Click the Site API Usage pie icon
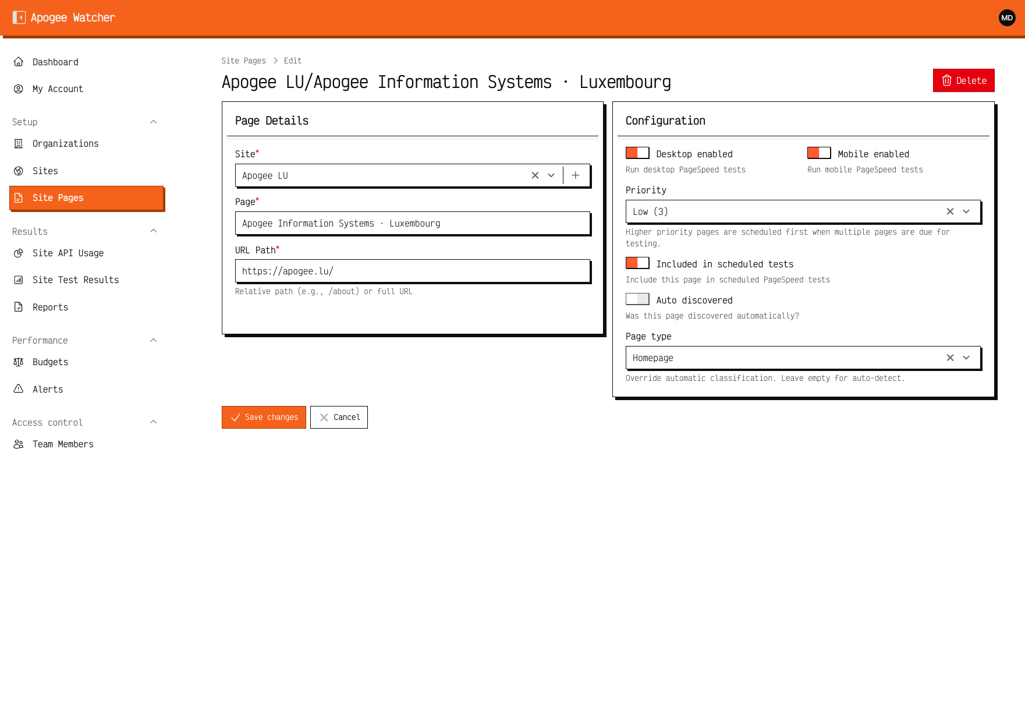Image resolution: width=1025 pixels, height=728 pixels. click(x=19, y=253)
